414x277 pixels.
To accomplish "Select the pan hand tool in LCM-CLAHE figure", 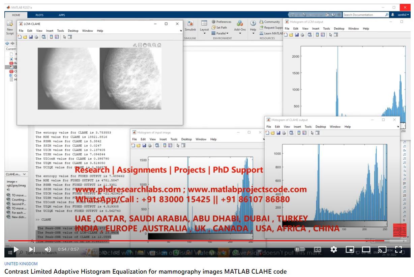I will (x=145, y=45).
